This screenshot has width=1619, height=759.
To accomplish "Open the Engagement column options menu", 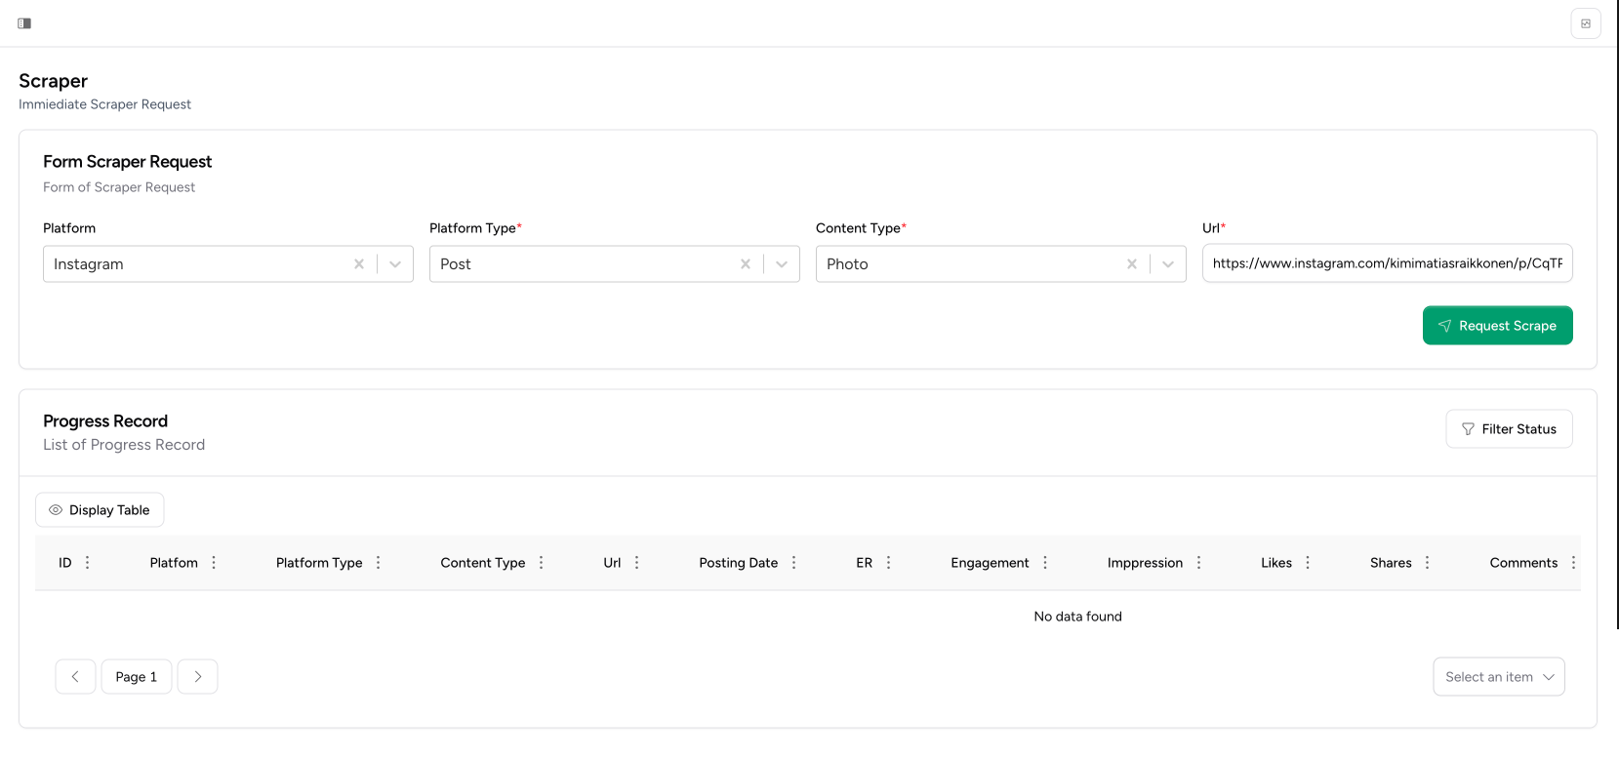I will pyautogui.click(x=1045, y=563).
